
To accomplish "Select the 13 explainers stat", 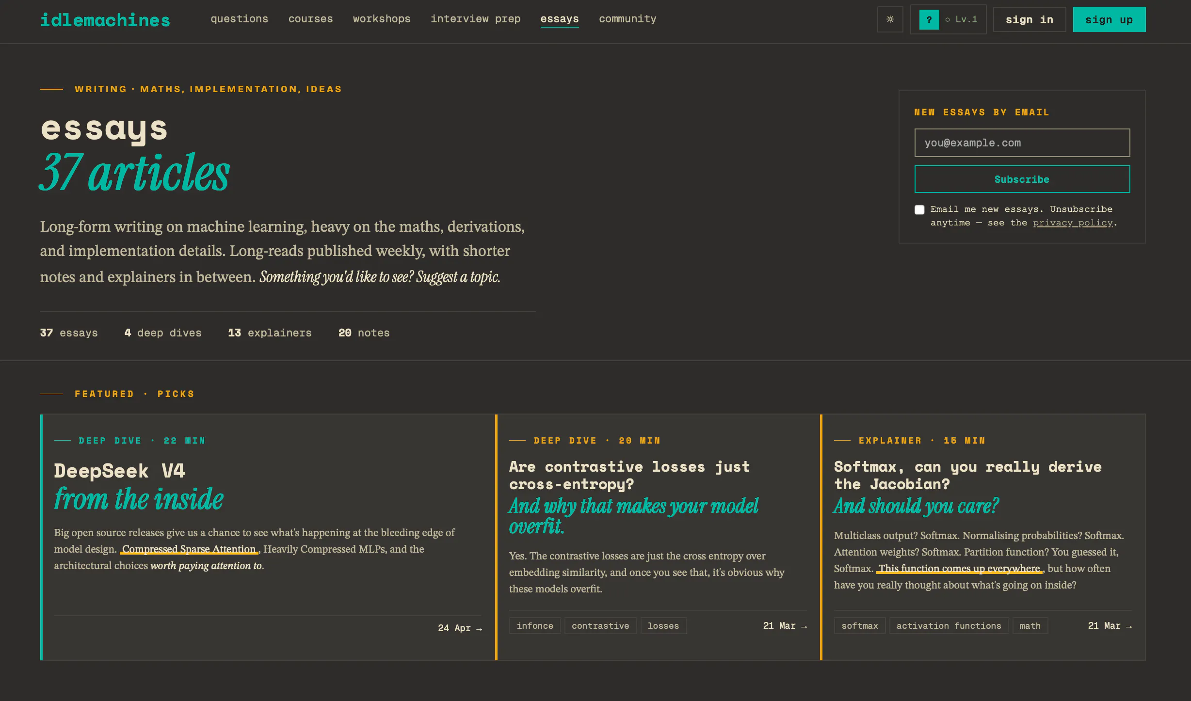I will (270, 333).
